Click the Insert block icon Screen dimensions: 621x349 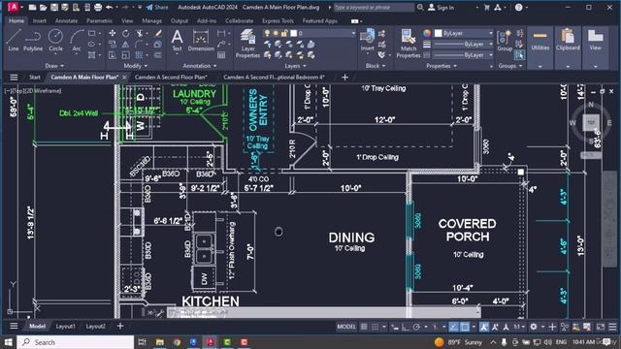pos(367,40)
